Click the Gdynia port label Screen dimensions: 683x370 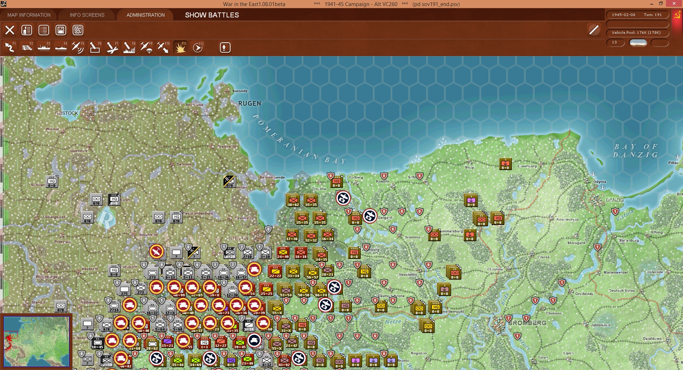coord(600,182)
